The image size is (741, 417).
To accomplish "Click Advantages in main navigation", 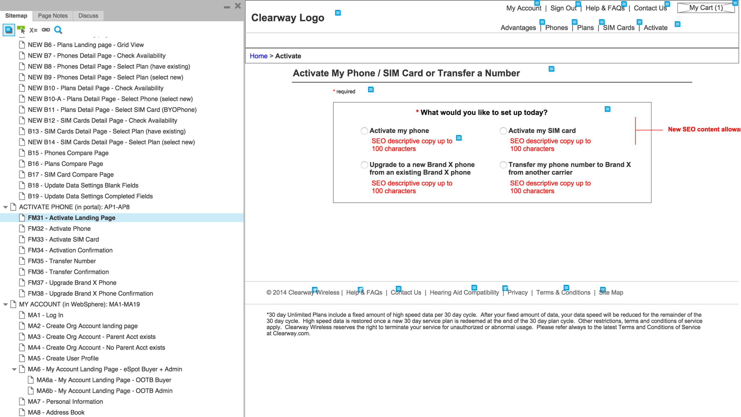I will point(518,28).
